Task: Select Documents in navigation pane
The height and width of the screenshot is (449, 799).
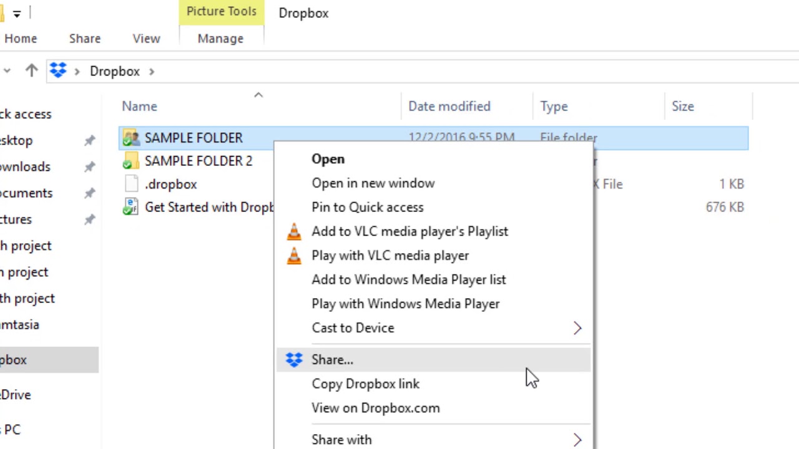Action: [26, 193]
